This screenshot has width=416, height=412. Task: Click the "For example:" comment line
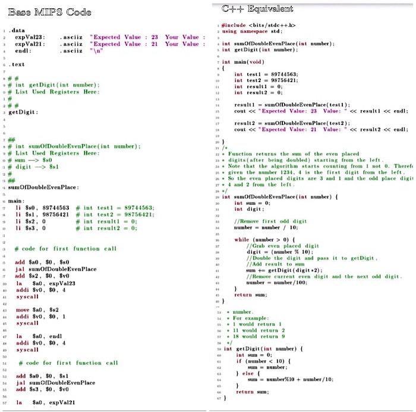tap(251, 318)
